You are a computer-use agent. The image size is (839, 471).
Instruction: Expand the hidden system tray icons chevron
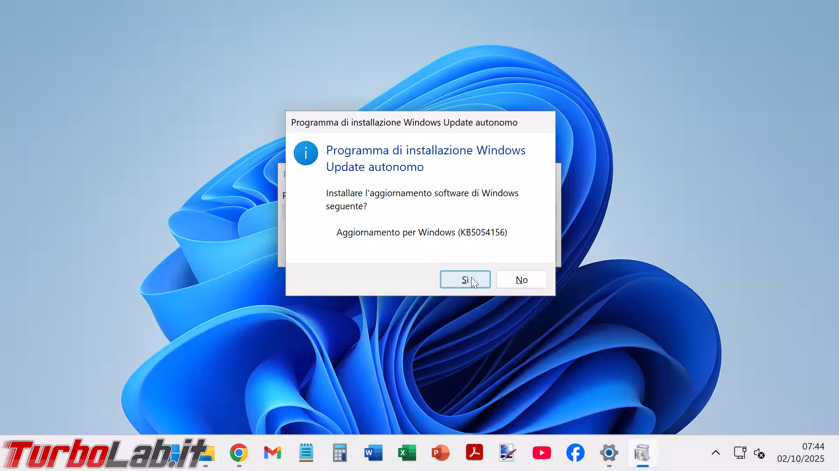tap(715, 453)
